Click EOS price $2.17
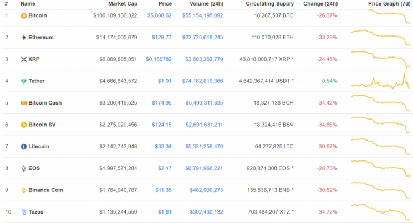 [x=165, y=168]
